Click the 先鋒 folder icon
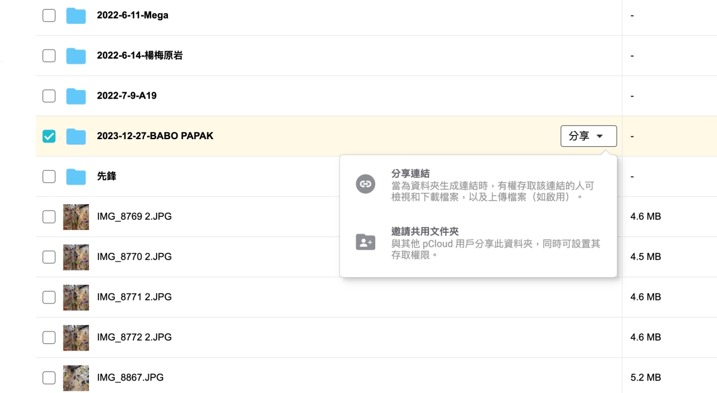Screen dimensions: 717x393 76,176
